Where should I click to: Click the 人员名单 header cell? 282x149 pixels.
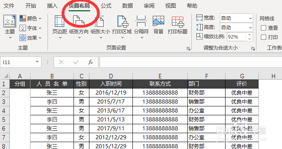[52, 84]
